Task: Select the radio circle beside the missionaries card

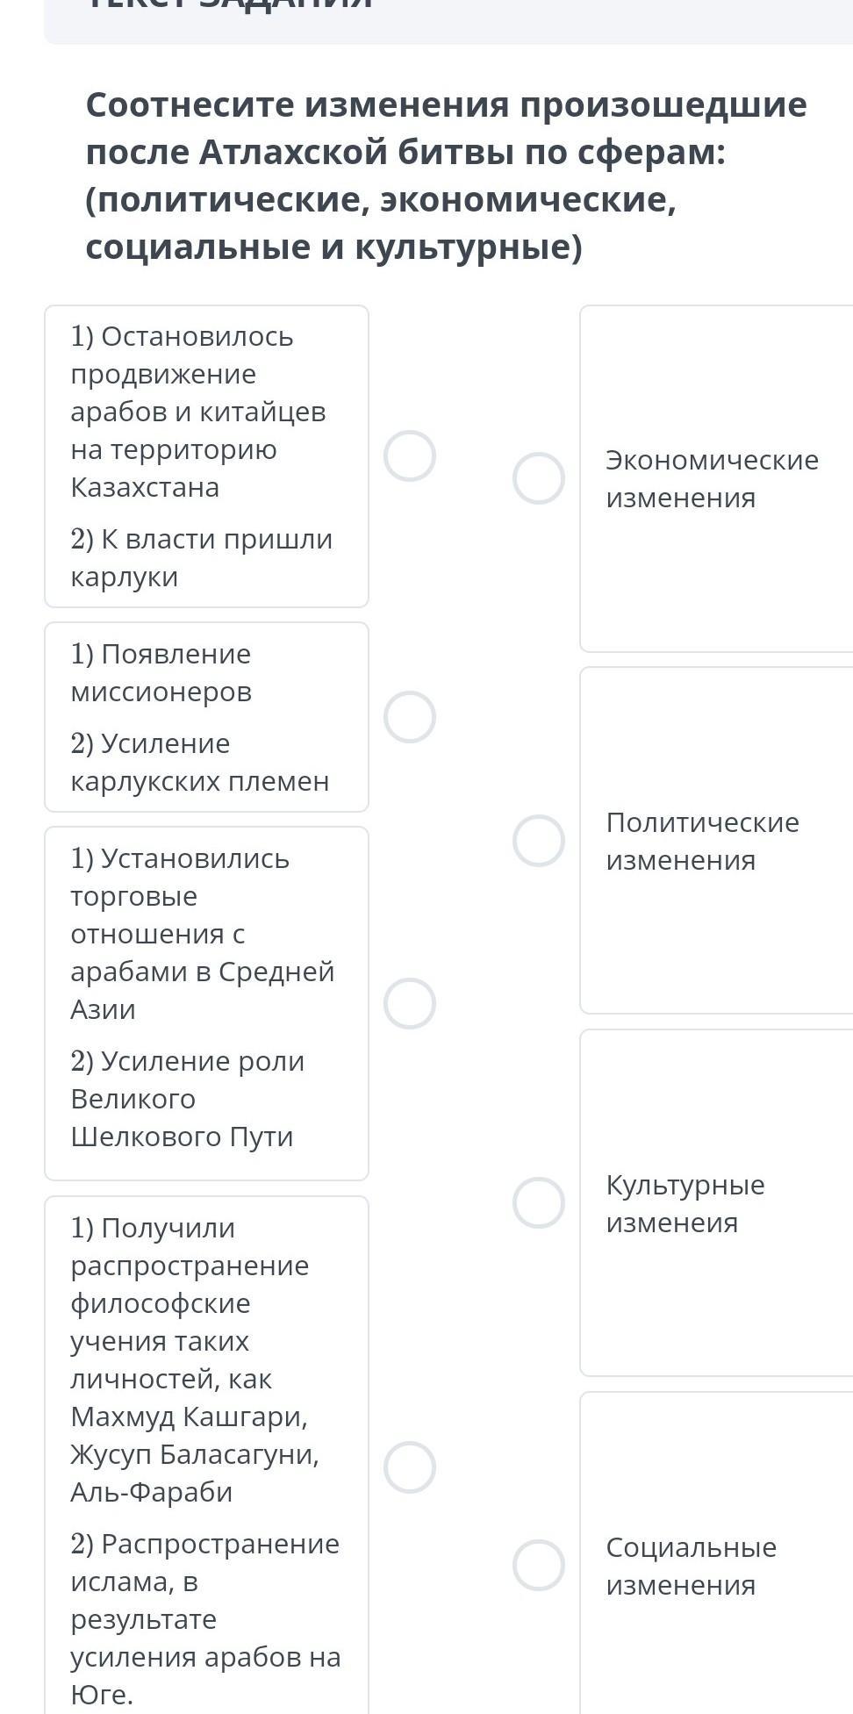Action: [x=410, y=717]
